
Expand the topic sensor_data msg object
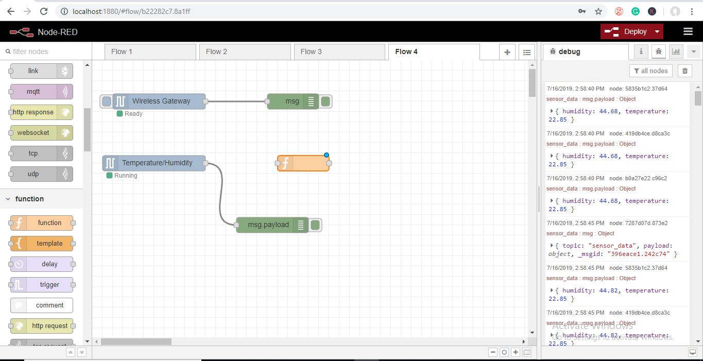[552, 246]
